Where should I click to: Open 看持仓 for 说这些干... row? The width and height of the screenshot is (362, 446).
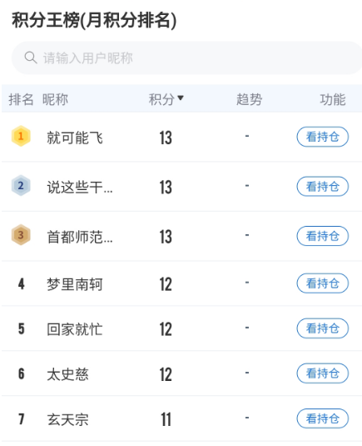tap(323, 187)
